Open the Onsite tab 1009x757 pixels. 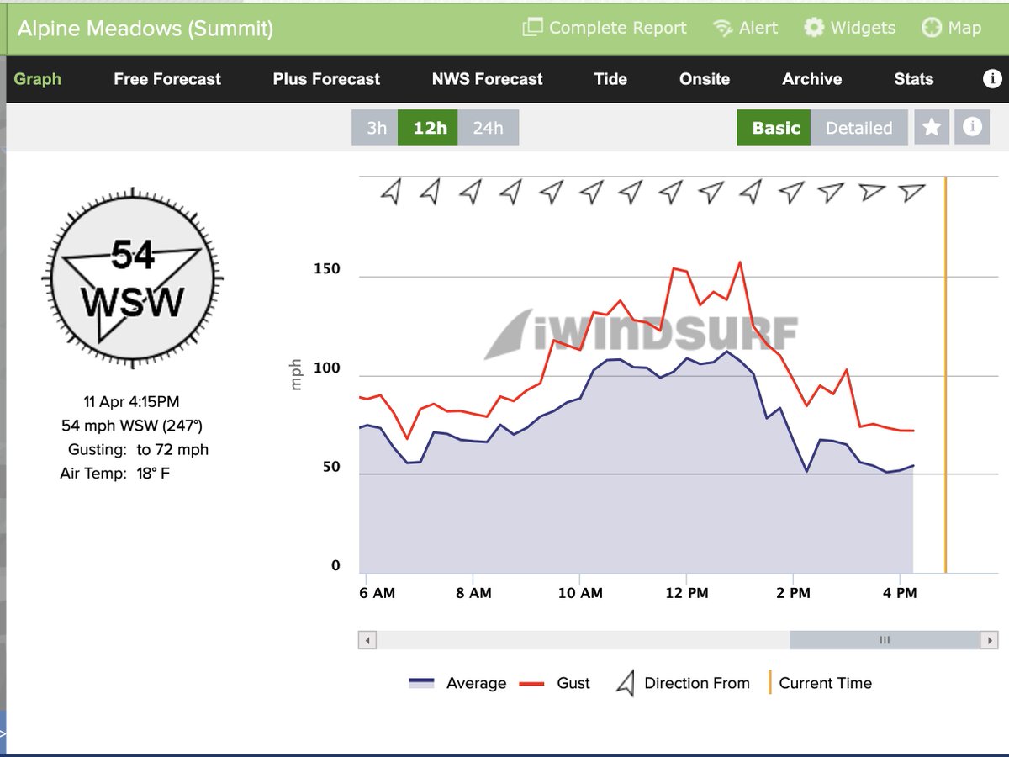[705, 79]
